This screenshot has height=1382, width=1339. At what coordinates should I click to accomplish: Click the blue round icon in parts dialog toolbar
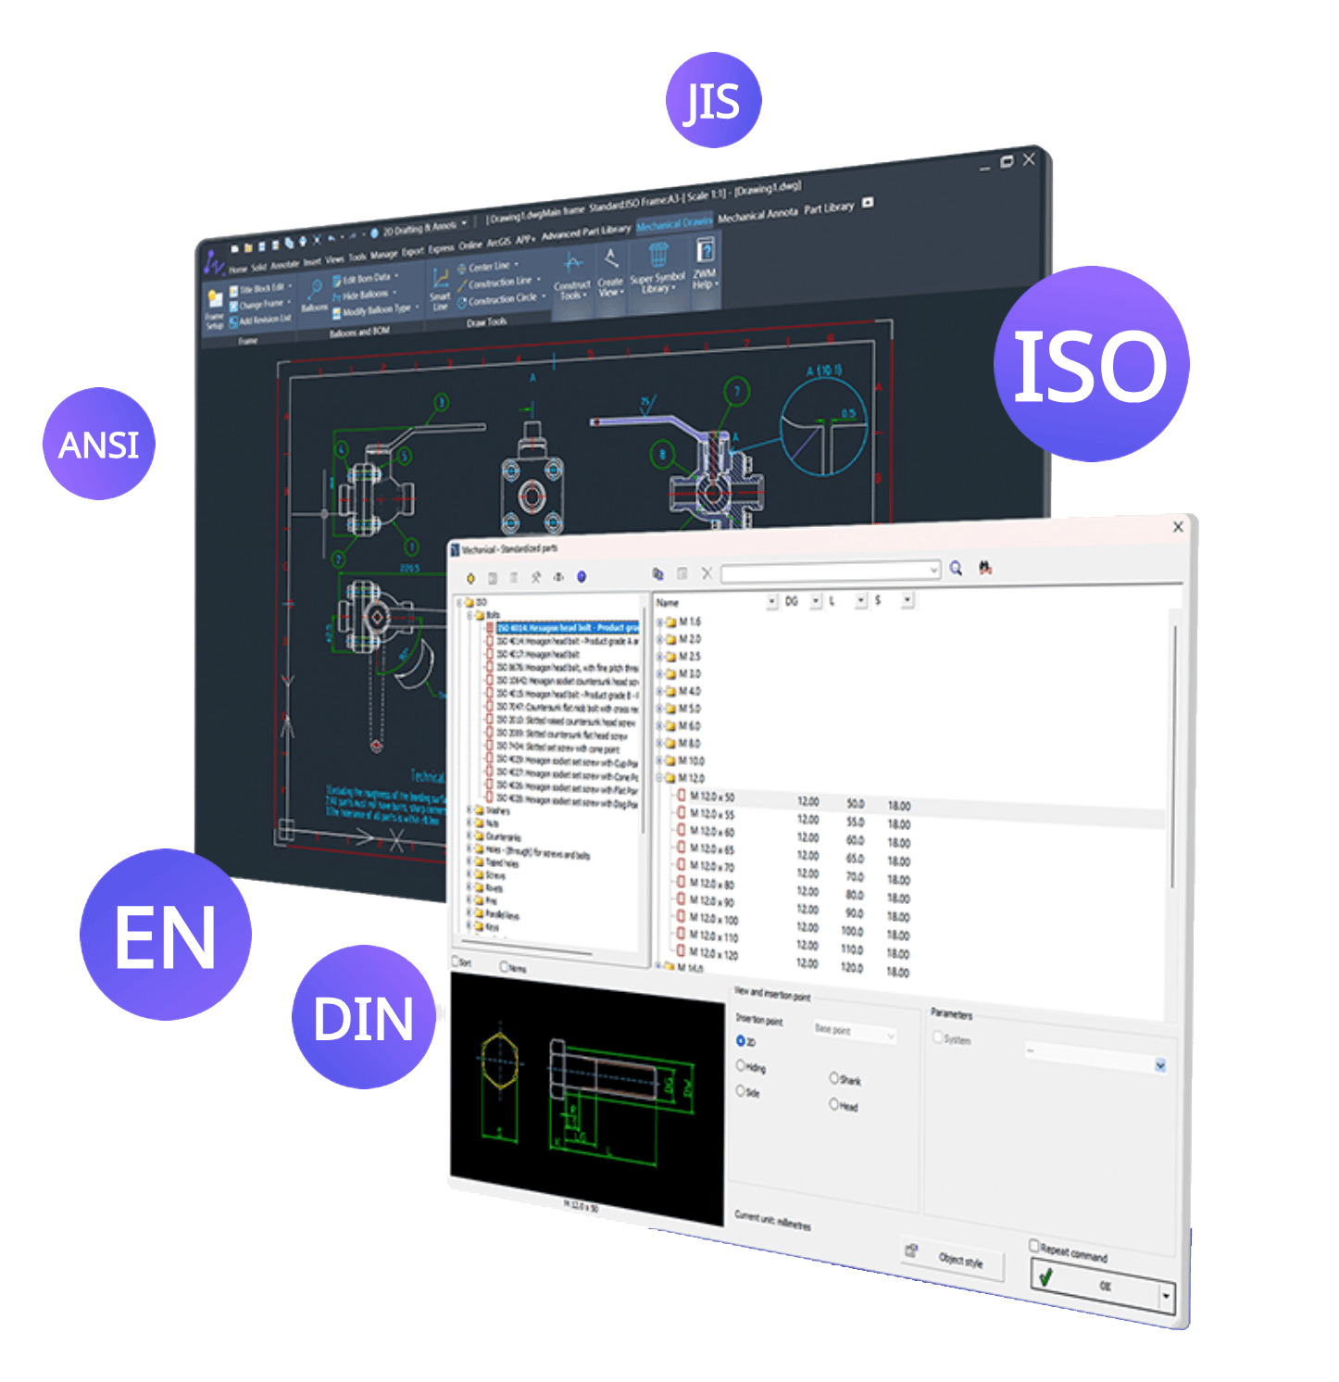[582, 577]
